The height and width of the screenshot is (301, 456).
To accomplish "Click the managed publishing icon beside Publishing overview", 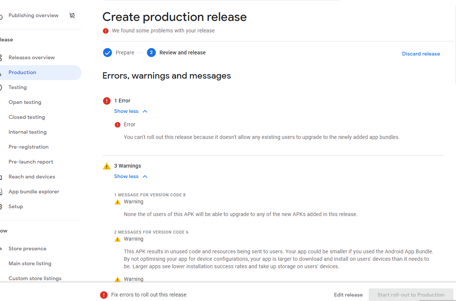I will pos(72,15).
